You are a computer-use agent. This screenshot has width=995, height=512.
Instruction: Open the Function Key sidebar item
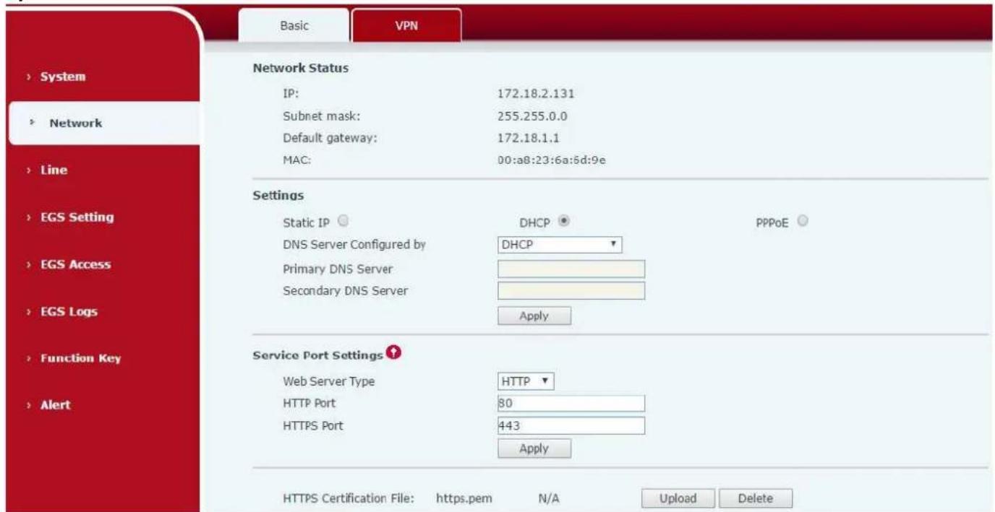click(80, 359)
